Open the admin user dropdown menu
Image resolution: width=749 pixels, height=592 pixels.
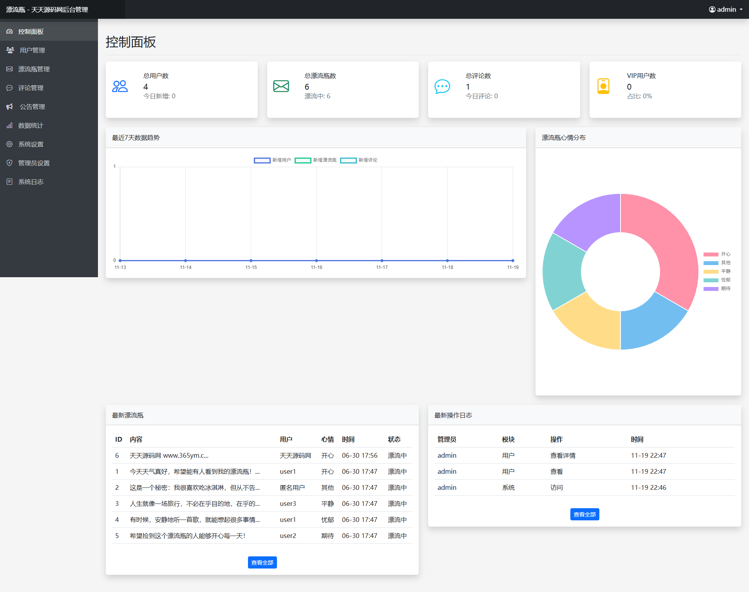725,9
